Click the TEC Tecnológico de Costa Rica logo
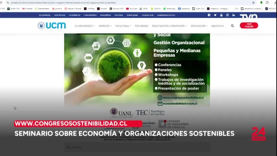277x156 pixels. click(150, 113)
